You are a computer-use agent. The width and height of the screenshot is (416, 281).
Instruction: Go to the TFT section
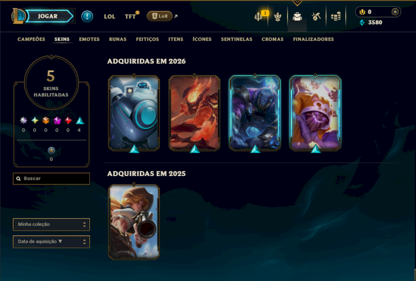tap(131, 17)
